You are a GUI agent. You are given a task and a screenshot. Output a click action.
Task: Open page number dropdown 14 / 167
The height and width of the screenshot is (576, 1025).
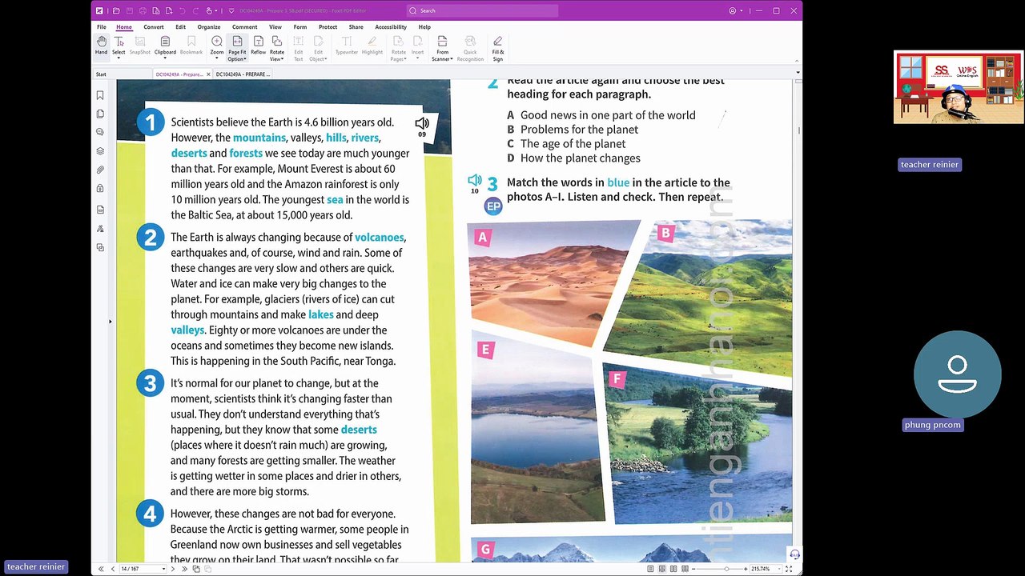coord(163,569)
